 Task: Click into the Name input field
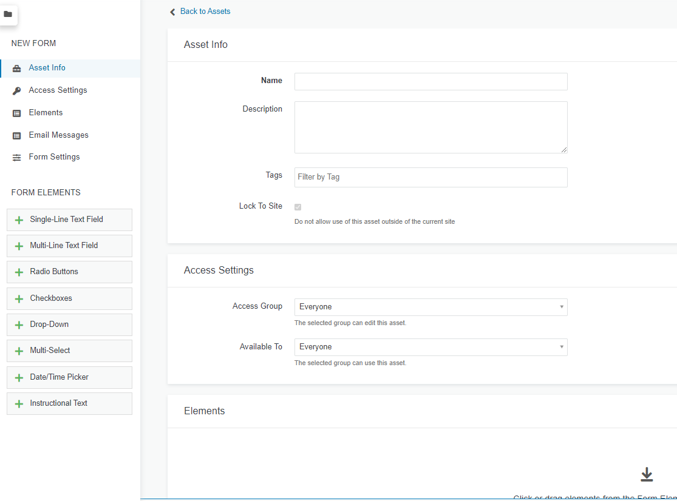pyautogui.click(x=430, y=82)
